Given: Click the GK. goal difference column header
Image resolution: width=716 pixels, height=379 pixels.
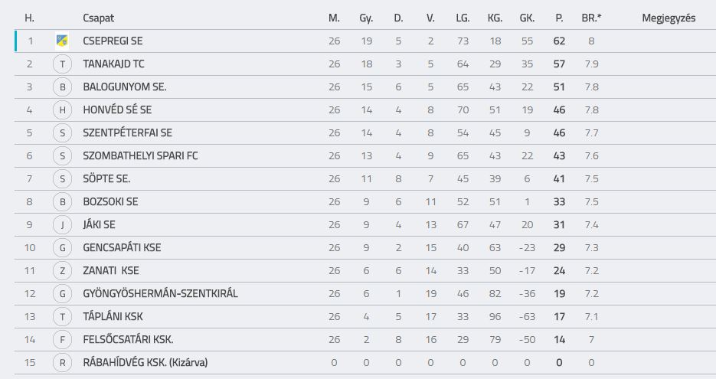Looking at the screenshot, I should 527,18.
